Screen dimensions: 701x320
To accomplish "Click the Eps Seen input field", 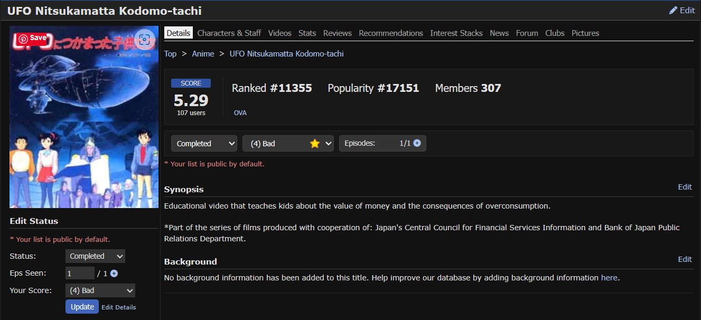I will click(x=80, y=274).
